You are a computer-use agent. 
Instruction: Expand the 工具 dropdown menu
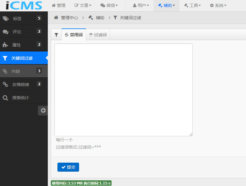tap(192, 5)
